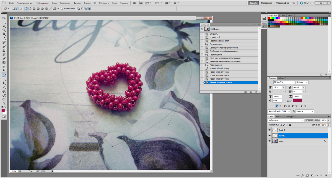332x178 pixels.
Task: Toggle Underline in Character panel
Action: pos(301,106)
